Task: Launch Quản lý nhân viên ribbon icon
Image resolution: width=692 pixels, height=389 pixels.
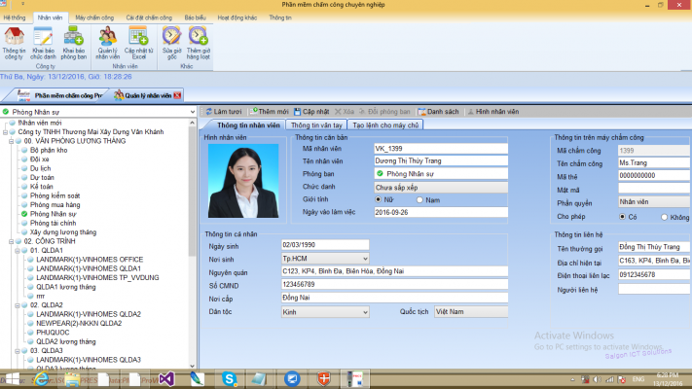Action: click(108, 43)
